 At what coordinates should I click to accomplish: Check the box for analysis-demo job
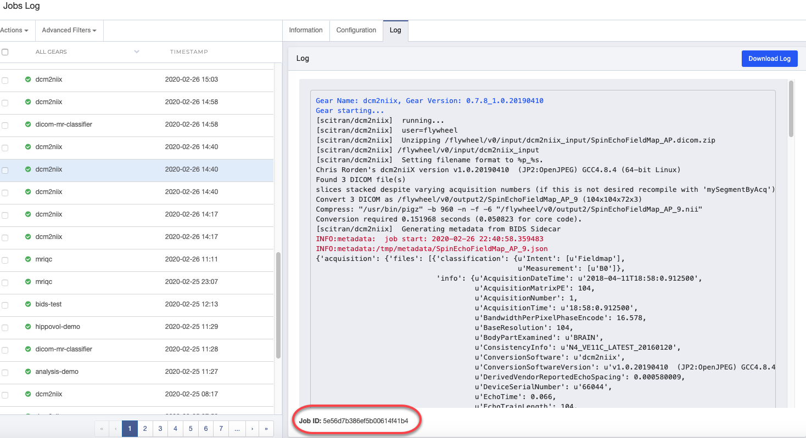[5, 372]
